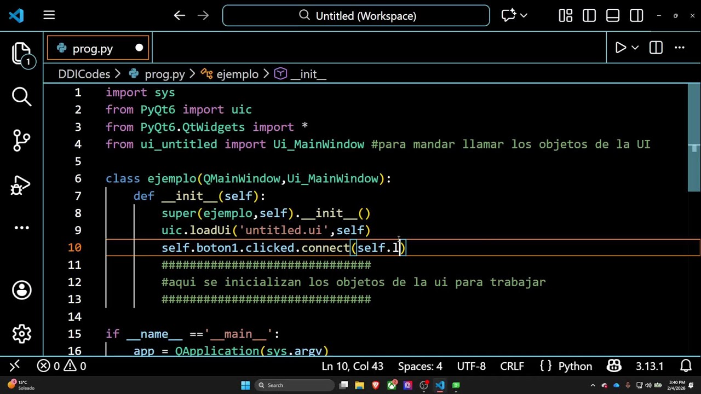Expand the Copilot chat dropdown arrow

tap(524, 16)
